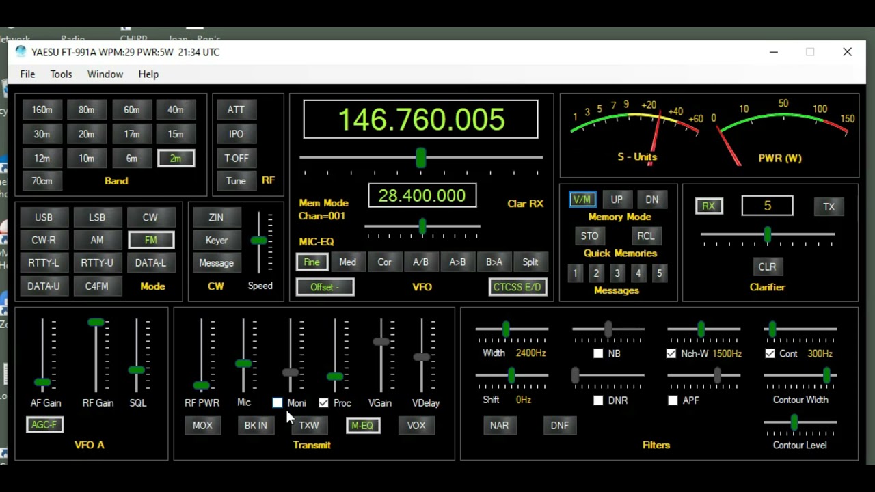Enable the Moni checkbox

[x=278, y=403]
